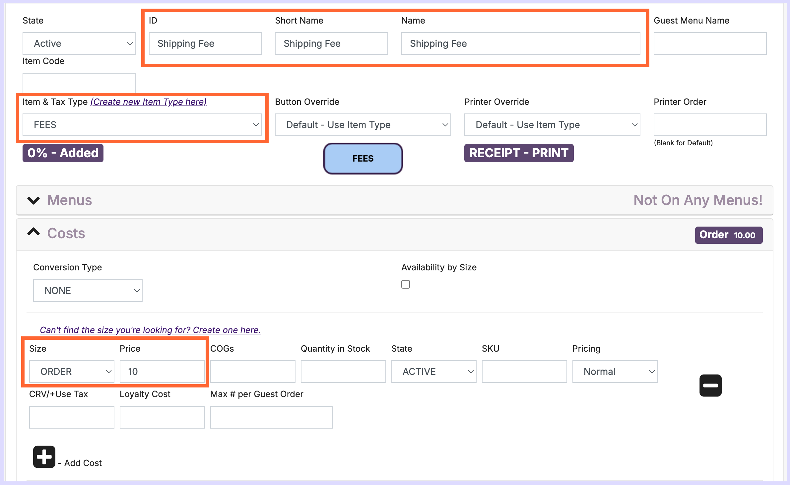The height and width of the screenshot is (485, 790).
Task: Click the Order 10.00 badge
Action: [x=728, y=235]
